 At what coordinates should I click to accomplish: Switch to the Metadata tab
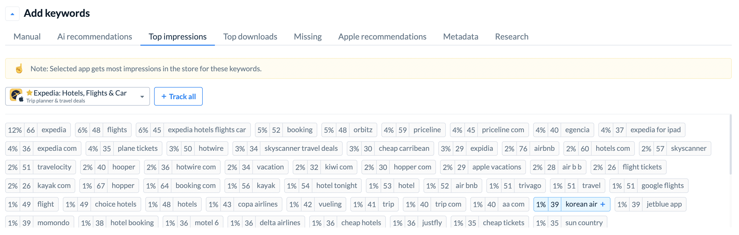[x=461, y=37]
